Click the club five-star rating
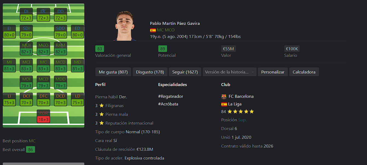This screenshot has width=367, height=165. pyautogui.click(x=241, y=111)
